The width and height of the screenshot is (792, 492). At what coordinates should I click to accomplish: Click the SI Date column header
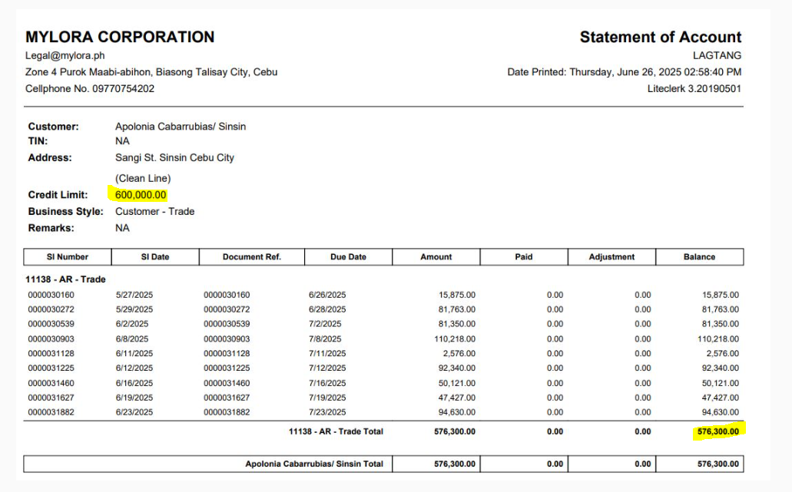click(155, 257)
